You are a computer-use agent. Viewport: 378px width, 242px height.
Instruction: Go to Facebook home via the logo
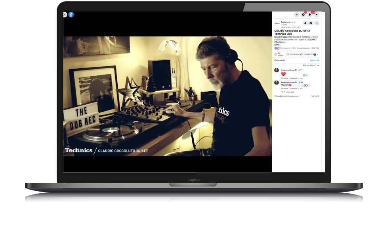click(x=71, y=15)
